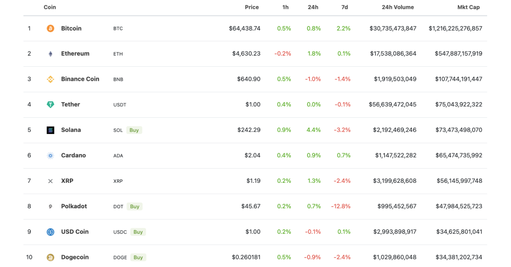Click the Ethereum diamond logo icon
Screen dimensions: 511x267
[50, 54]
